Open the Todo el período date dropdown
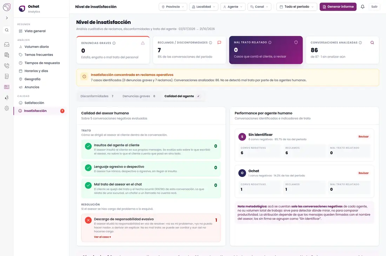 coord(297,7)
